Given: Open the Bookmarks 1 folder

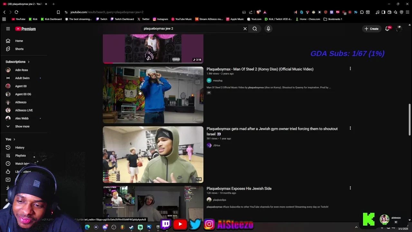Looking at the screenshot, I should [x=333, y=19].
